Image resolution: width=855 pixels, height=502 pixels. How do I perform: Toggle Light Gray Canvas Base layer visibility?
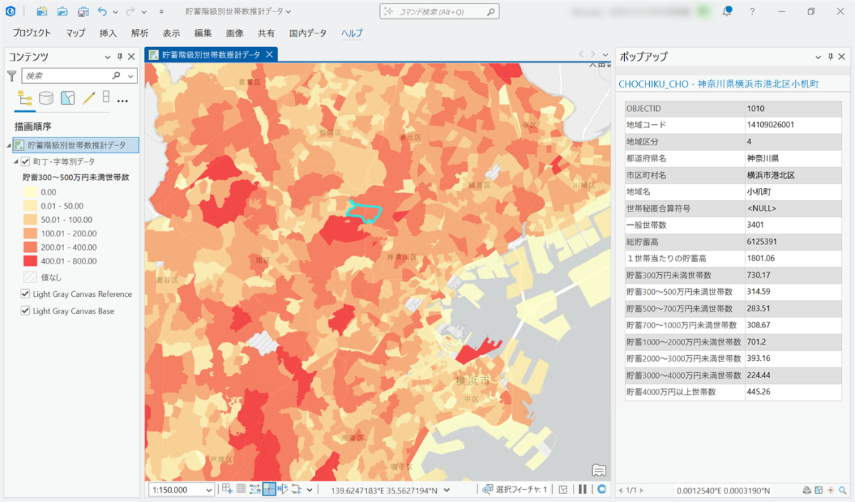26,310
